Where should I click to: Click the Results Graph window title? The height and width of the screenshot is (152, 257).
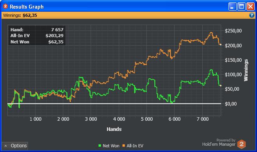27,7
